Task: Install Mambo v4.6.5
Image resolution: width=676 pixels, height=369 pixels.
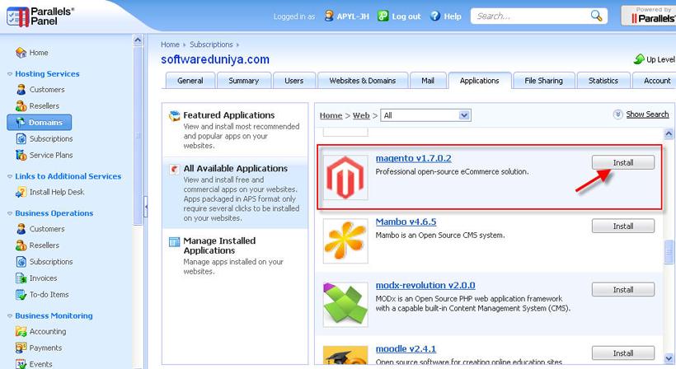Action: [x=623, y=226]
